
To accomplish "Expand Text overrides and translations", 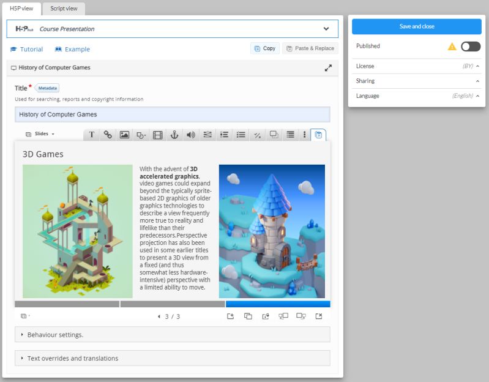I will coord(172,358).
